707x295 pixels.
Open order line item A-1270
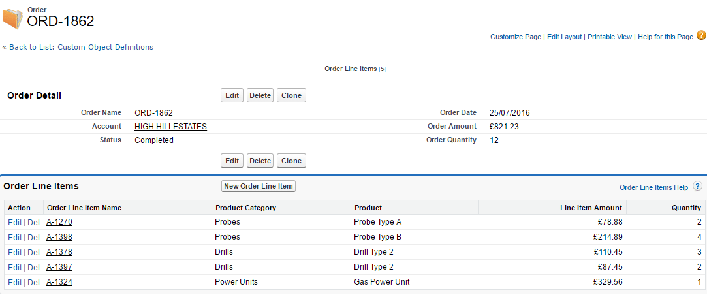pos(59,222)
